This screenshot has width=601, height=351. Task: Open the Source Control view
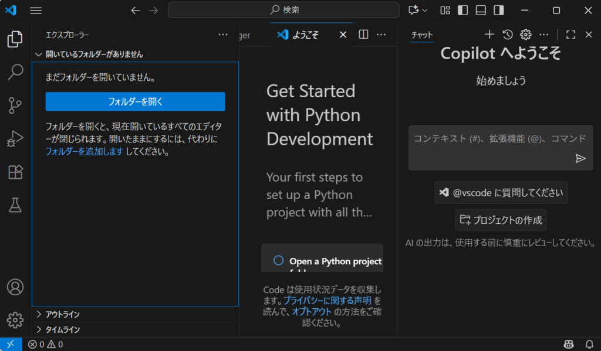[x=15, y=105]
